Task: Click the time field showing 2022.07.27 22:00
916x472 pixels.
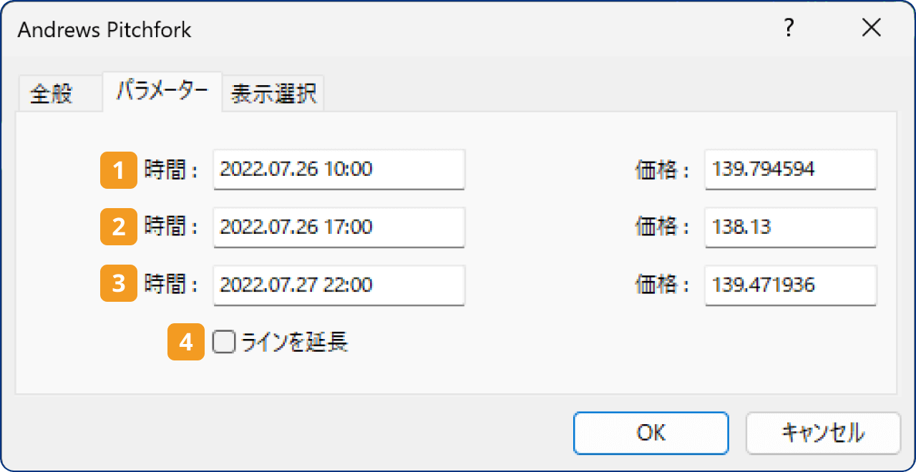Action: pos(338,285)
